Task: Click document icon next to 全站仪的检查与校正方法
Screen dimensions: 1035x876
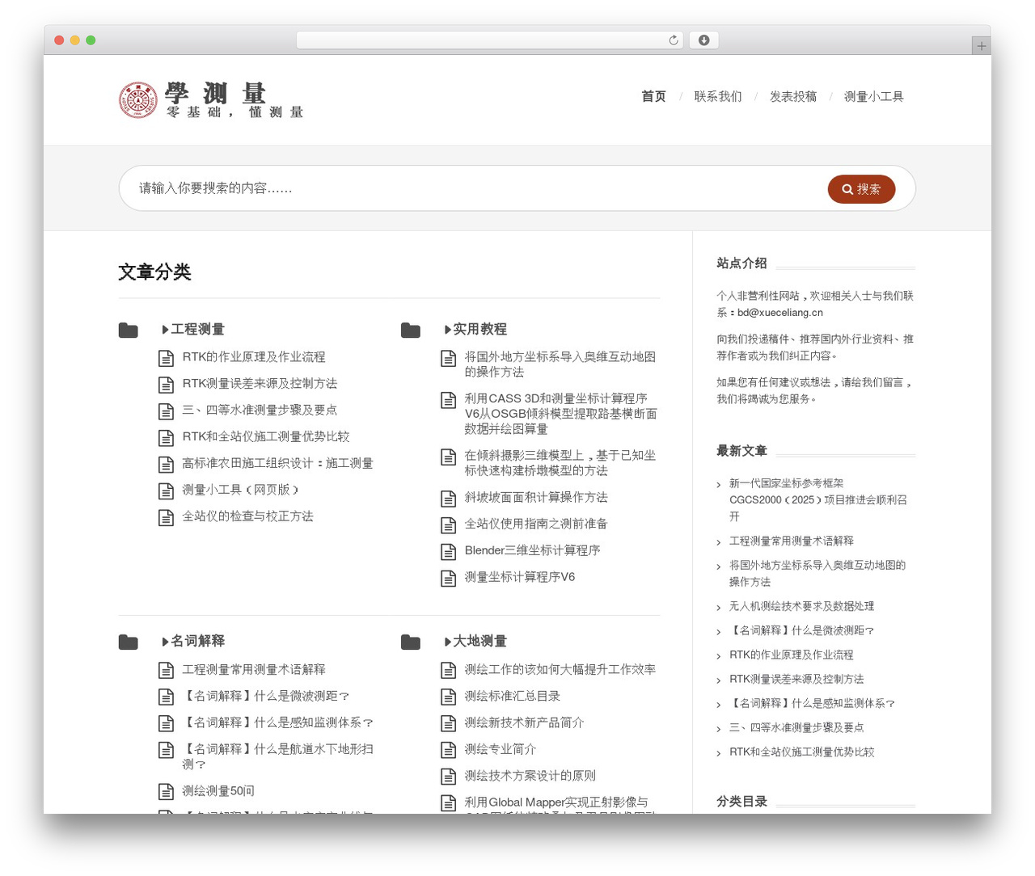Action: click(166, 517)
